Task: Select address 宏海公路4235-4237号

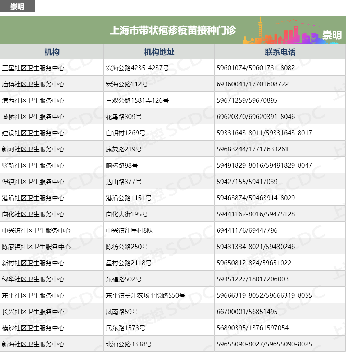Action: (137, 68)
